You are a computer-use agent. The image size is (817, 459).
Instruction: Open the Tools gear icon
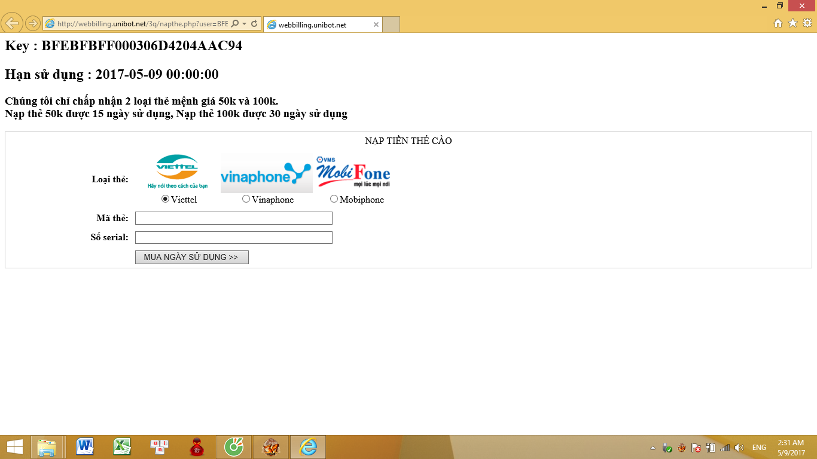[x=807, y=23]
